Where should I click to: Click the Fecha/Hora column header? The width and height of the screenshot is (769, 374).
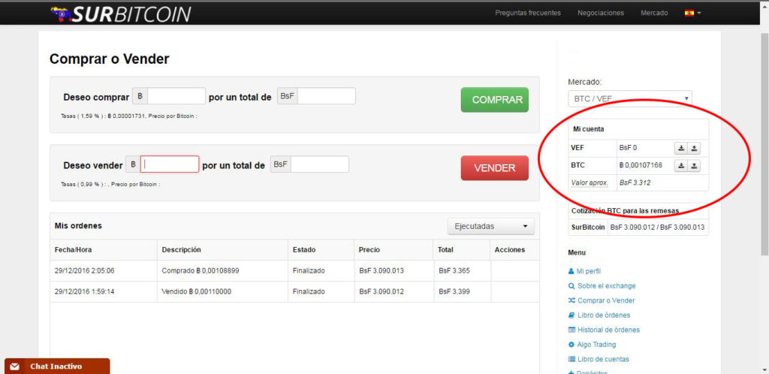(x=73, y=250)
